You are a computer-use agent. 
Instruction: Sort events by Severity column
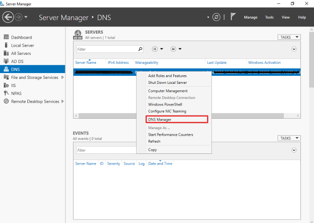114,163
